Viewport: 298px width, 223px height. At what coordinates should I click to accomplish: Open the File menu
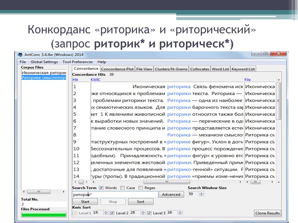point(23,62)
